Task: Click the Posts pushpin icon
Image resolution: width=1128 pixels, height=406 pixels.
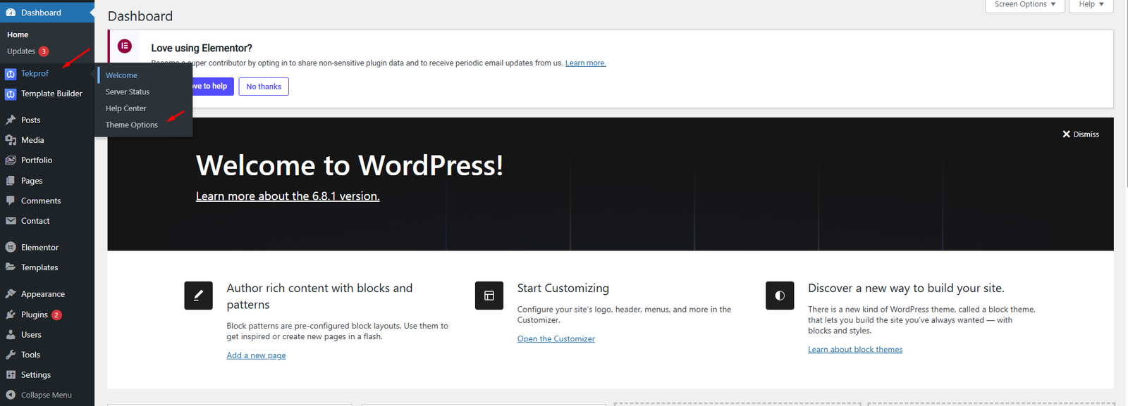Action: pos(11,120)
